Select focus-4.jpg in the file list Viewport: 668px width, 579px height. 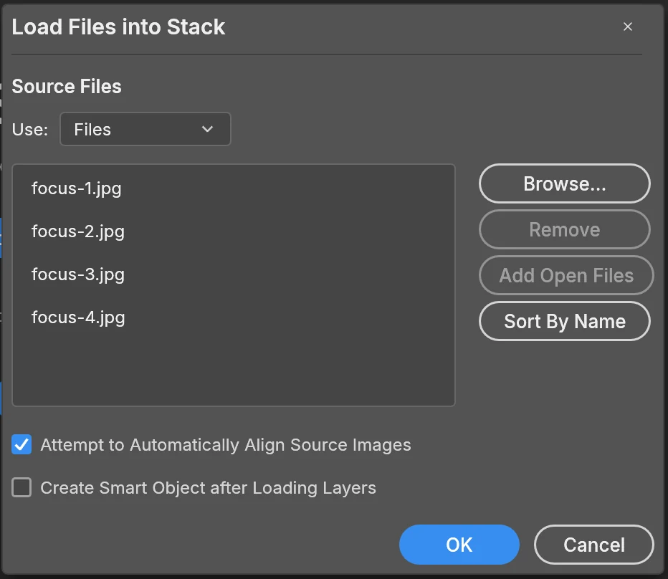pyautogui.click(x=78, y=317)
